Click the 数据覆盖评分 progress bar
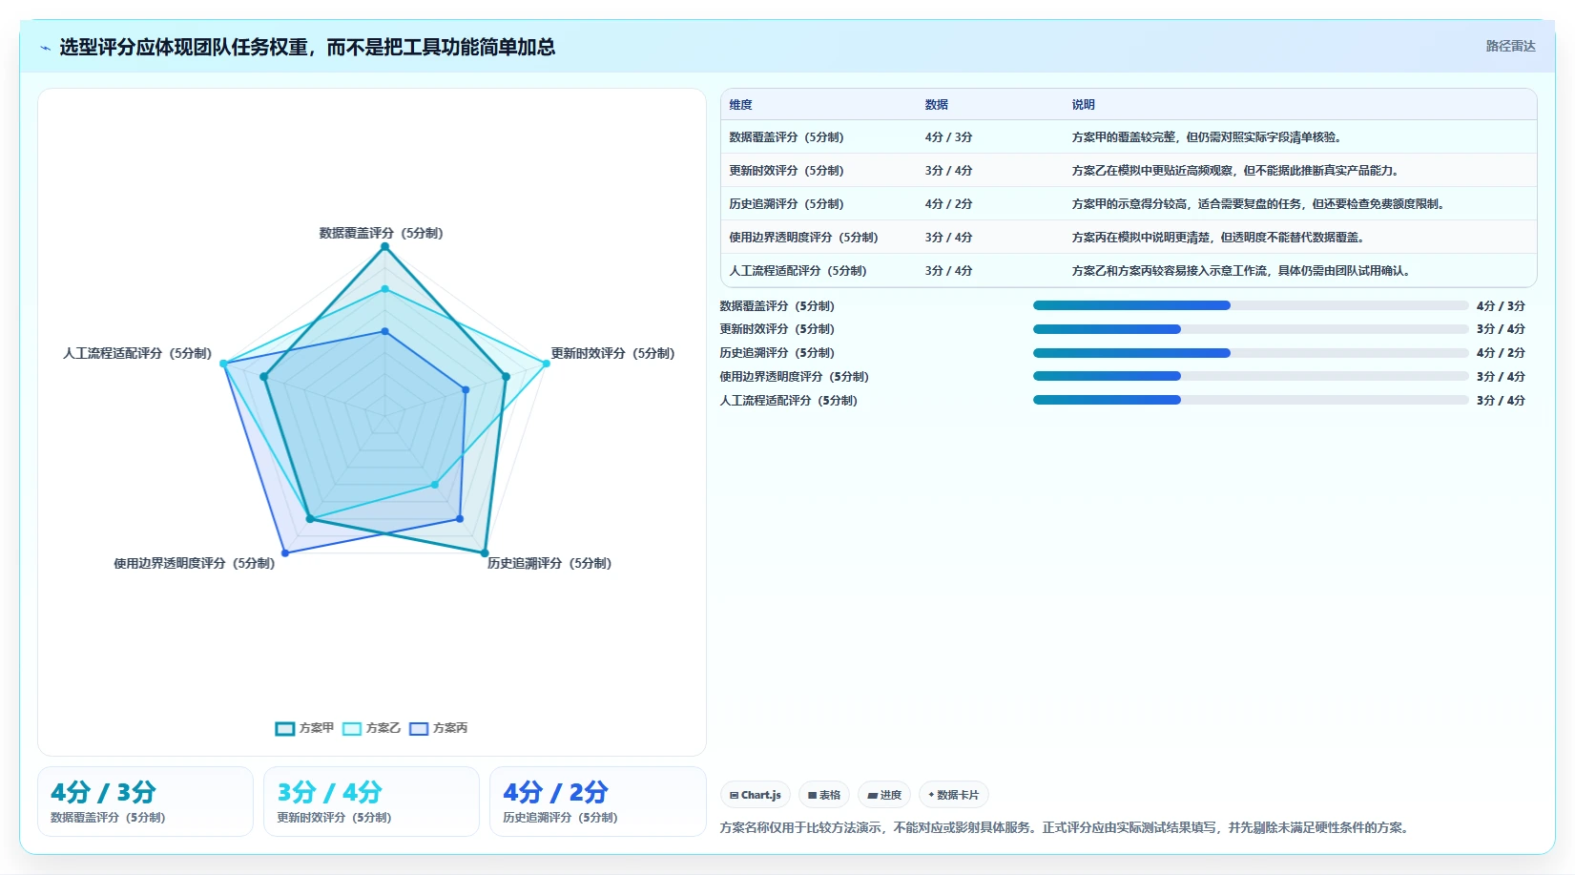 click(1251, 305)
